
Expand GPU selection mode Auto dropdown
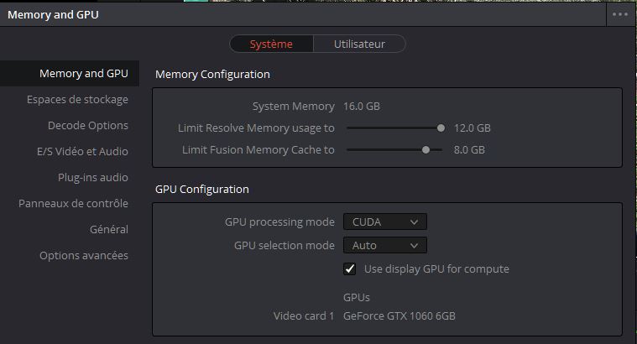[x=384, y=246]
